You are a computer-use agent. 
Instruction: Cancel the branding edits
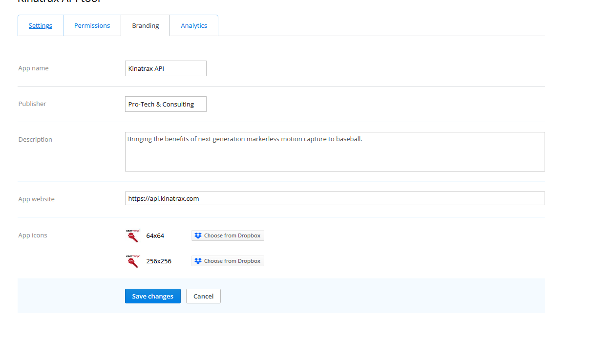(203, 296)
